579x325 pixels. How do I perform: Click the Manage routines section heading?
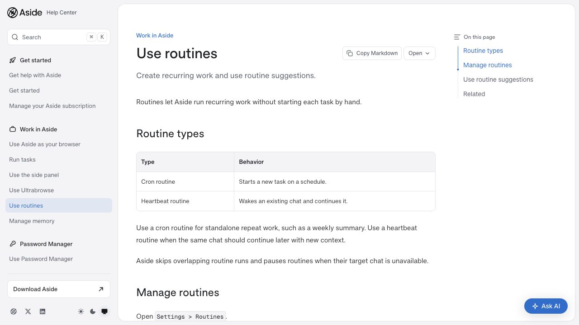(178, 292)
